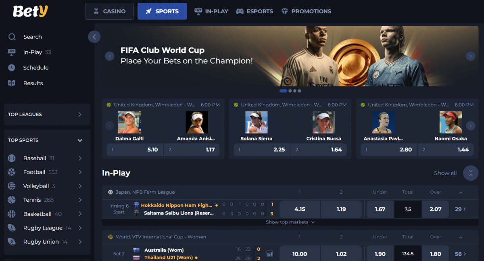Viewport: 484px width, 261px height.
Task: Click the Rugby League sport icon
Action: click(x=12, y=228)
